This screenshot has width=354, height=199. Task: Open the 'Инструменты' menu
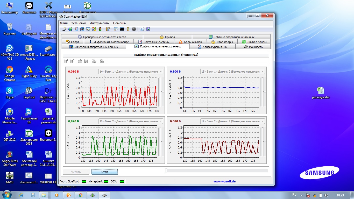100,23
